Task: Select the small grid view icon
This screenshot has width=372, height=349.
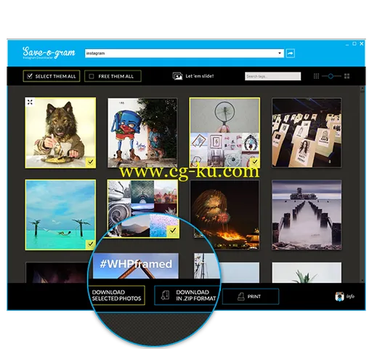Action: 316,76
